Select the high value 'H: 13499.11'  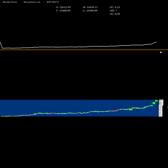(90, 7)
